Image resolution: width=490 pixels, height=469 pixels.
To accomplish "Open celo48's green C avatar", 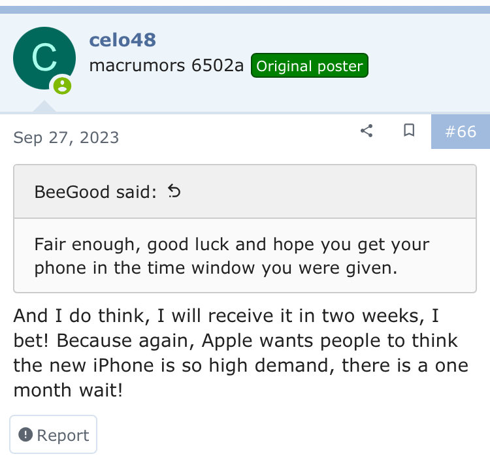I will click(44, 58).
